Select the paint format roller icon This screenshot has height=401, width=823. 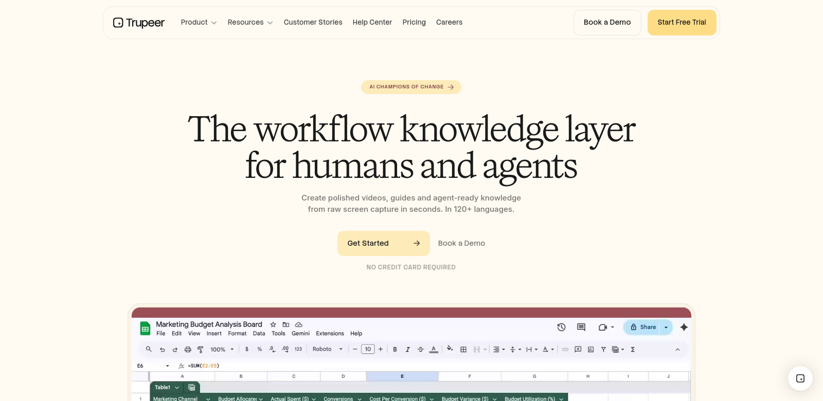pyautogui.click(x=201, y=350)
